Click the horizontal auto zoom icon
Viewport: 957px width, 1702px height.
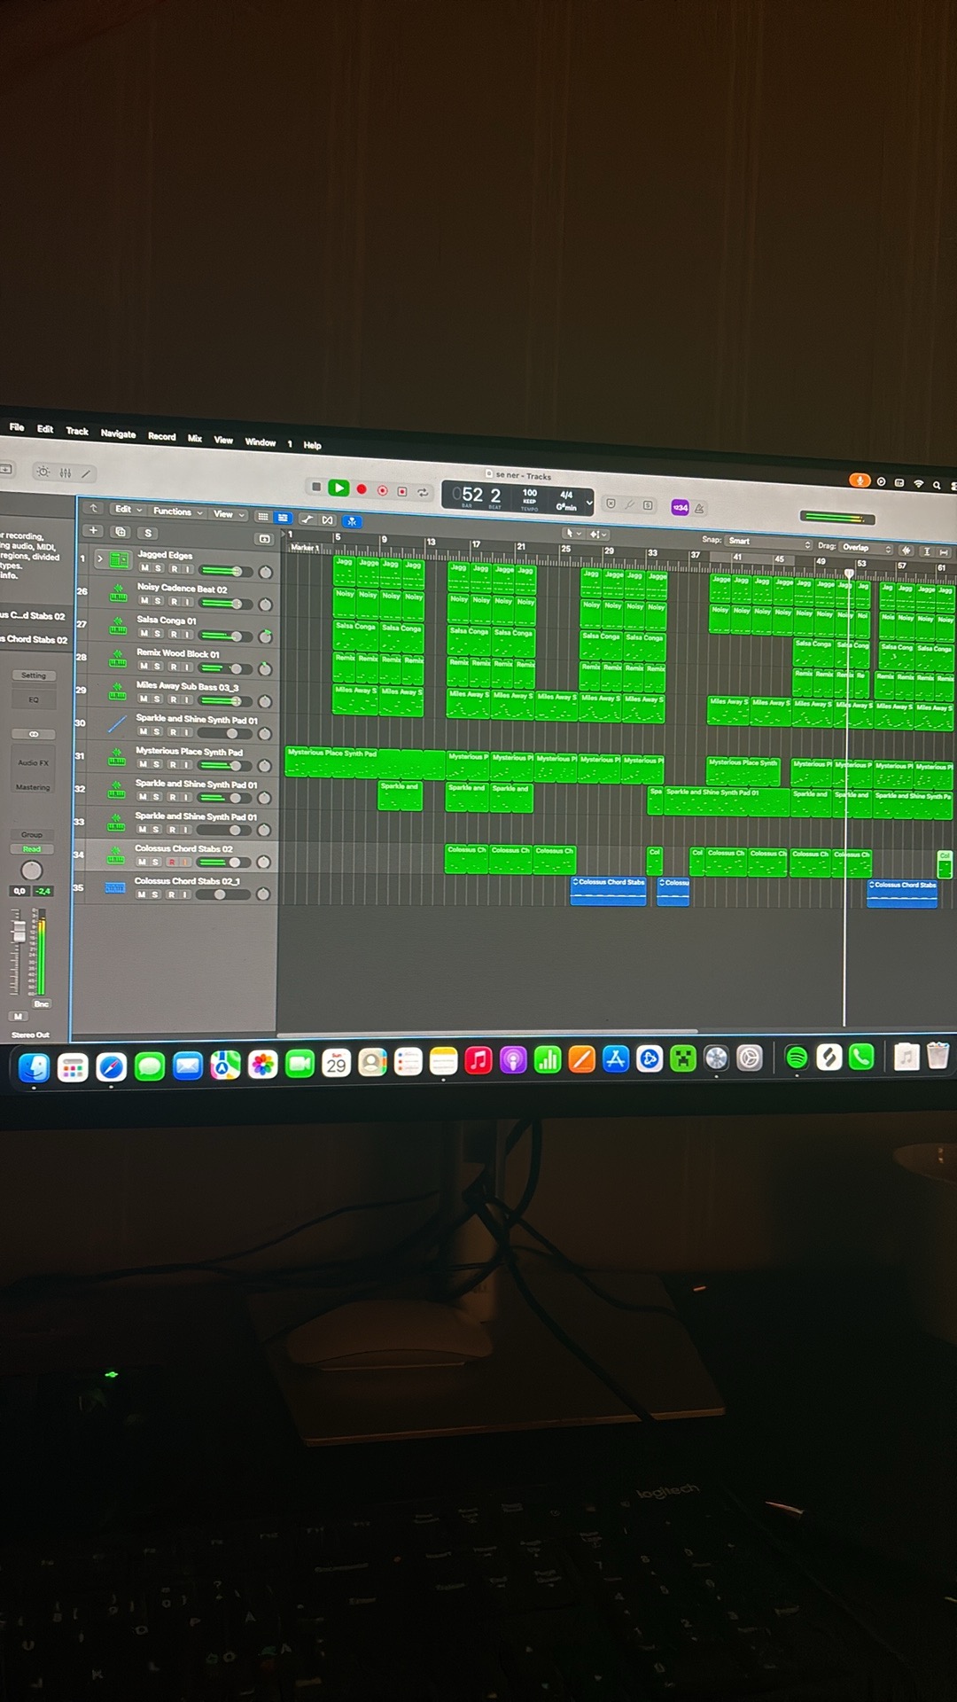(x=944, y=552)
